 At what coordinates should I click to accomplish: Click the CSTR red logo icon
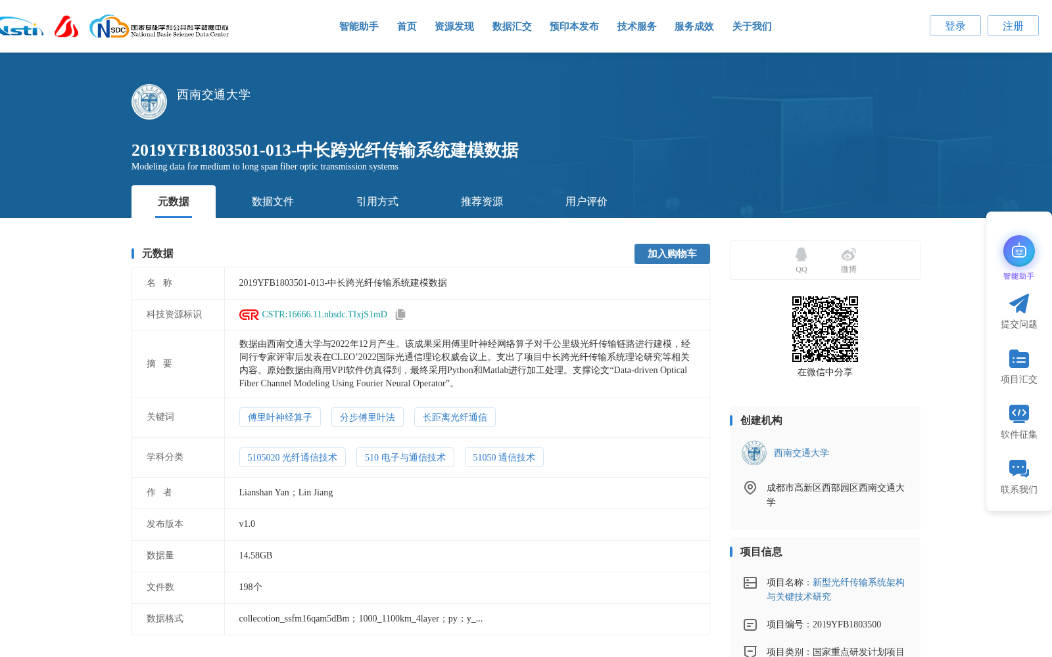click(x=249, y=315)
